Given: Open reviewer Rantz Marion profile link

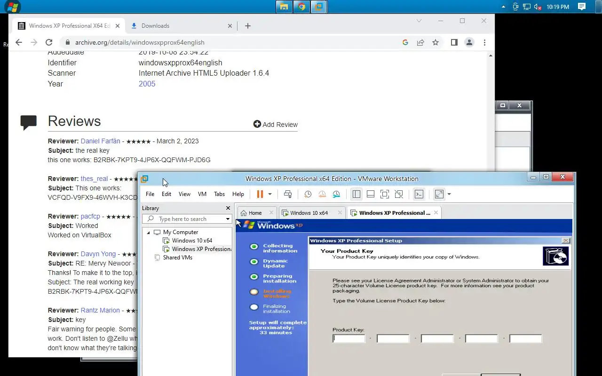Looking at the screenshot, I should point(100,310).
